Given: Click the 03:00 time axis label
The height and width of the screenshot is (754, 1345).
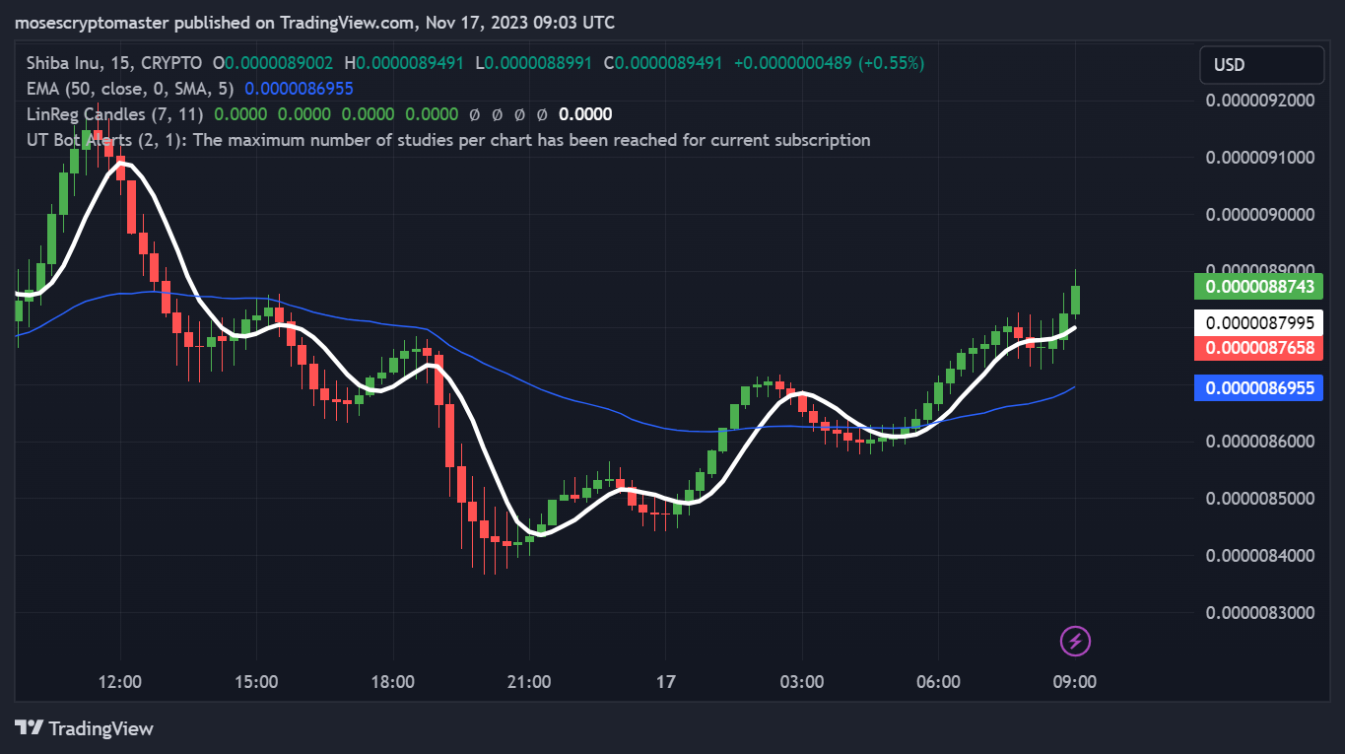Looking at the screenshot, I should tap(802, 681).
